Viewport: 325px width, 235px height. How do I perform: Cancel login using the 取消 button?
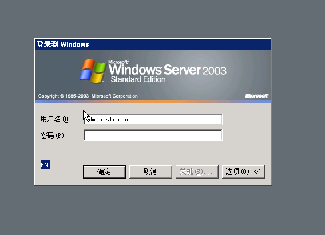[x=150, y=172]
